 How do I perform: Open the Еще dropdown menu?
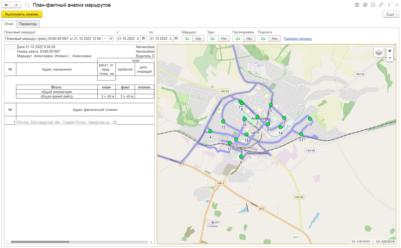[x=391, y=14]
